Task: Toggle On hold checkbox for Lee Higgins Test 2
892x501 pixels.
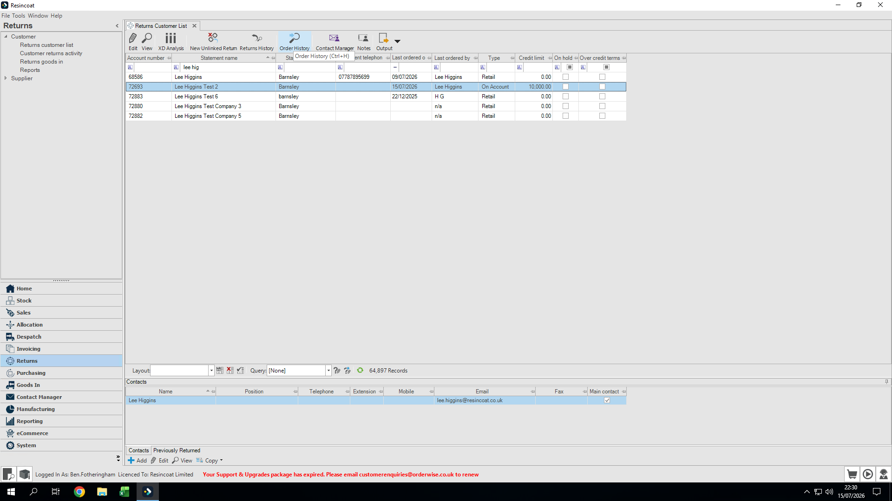Action: (x=565, y=87)
